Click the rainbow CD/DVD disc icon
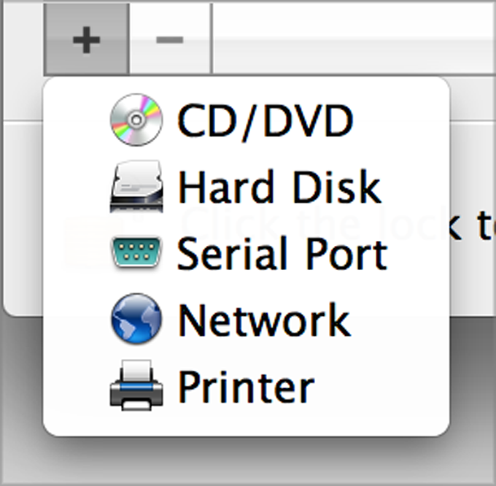This screenshot has height=486, width=496. [136, 119]
